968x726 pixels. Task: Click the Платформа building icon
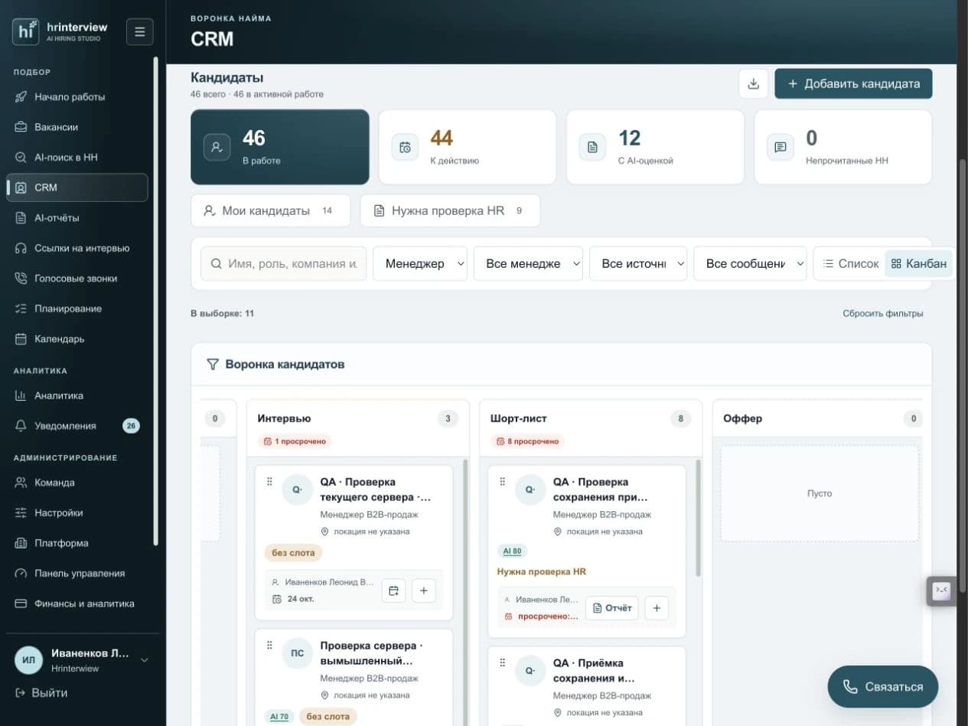pyautogui.click(x=21, y=543)
